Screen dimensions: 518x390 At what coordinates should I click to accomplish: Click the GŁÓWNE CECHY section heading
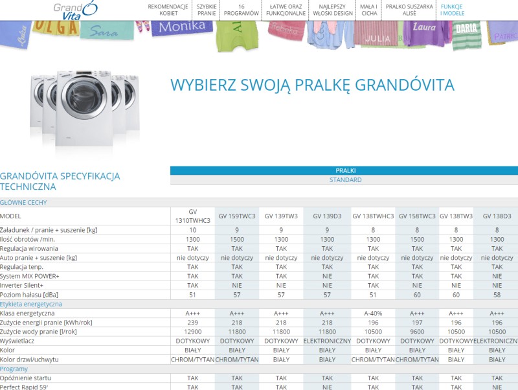pos(23,203)
